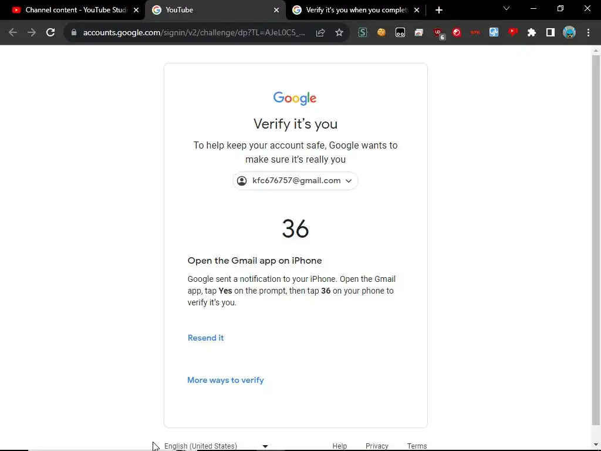Open red circular extension icon
This screenshot has width=601, height=451.
tap(457, 33)
